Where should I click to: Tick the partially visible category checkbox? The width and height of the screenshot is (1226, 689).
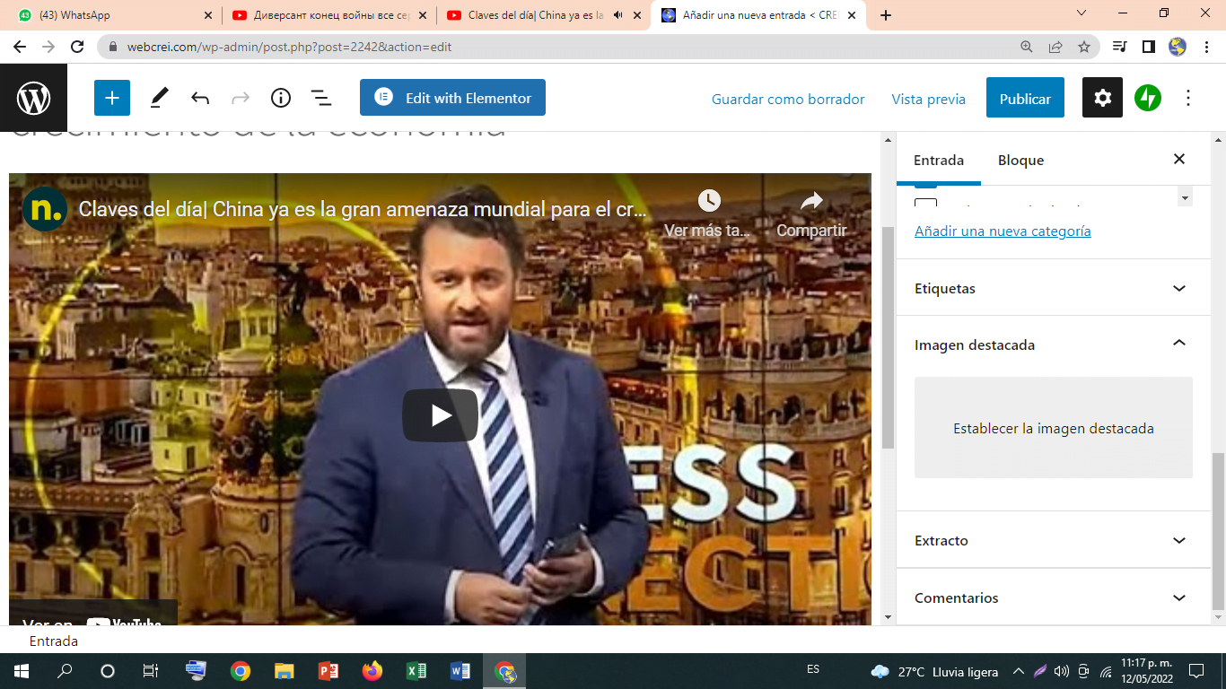point(925,203)
